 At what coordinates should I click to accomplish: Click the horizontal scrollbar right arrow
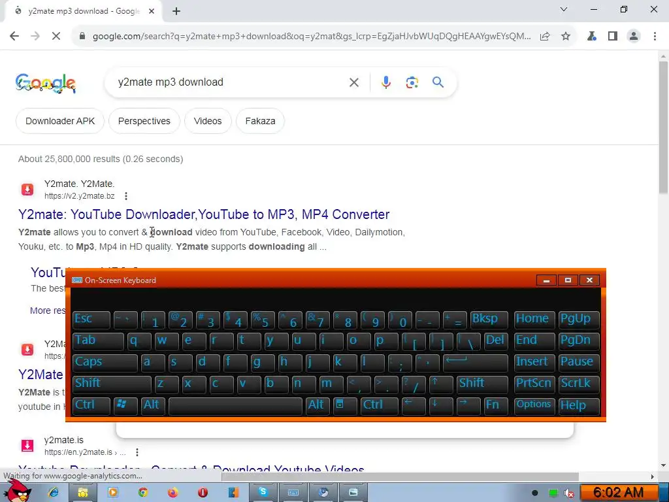pyautogui.click(x=653, y=477)
